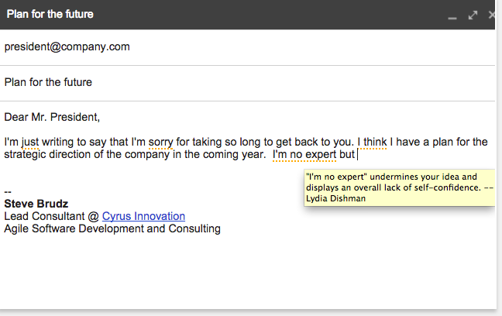The width and height of the screenshot is (502, 316).
Task: Click the underlined word "sorry"
Action: point(160,143)
